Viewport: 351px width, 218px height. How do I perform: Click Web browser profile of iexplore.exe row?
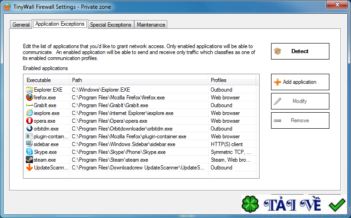(x=225, y=113)
